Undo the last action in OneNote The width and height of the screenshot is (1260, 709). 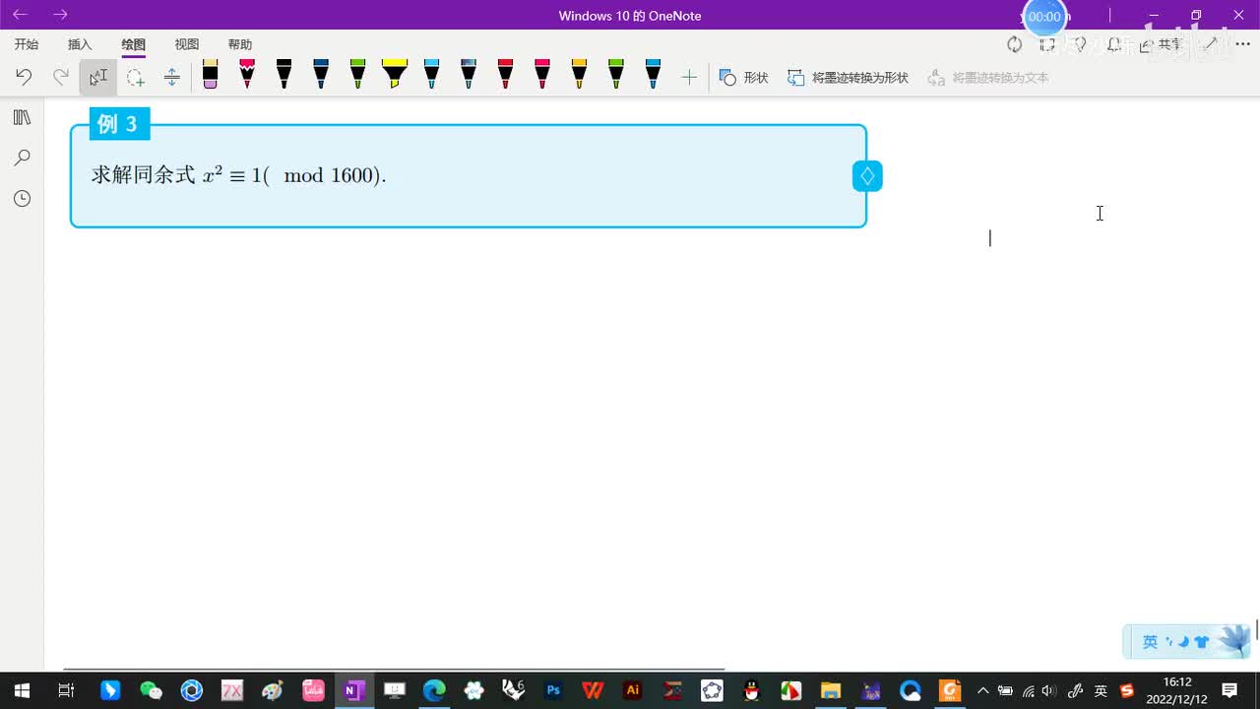(24, 77)
